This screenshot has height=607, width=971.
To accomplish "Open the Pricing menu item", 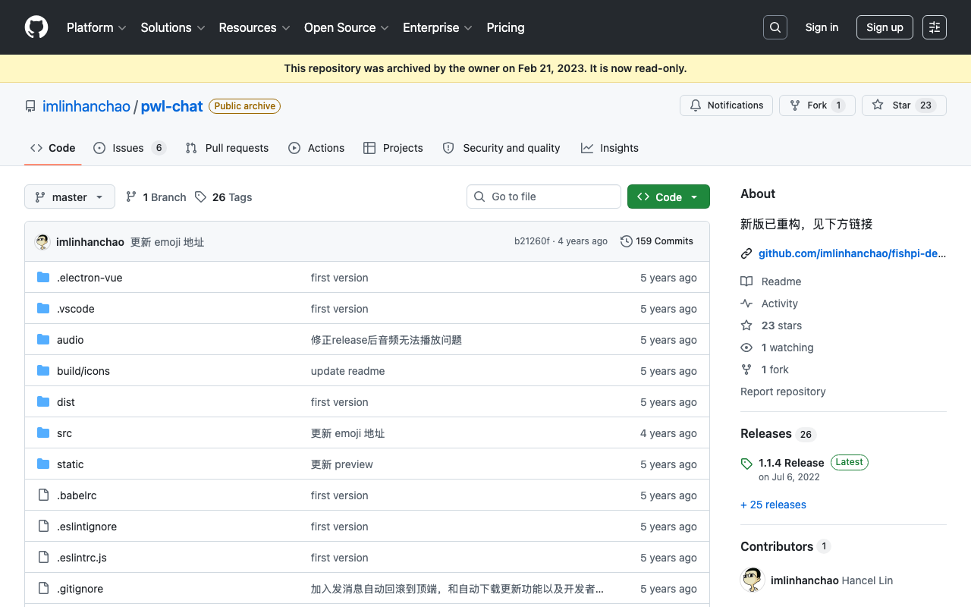I will point(505,27).
